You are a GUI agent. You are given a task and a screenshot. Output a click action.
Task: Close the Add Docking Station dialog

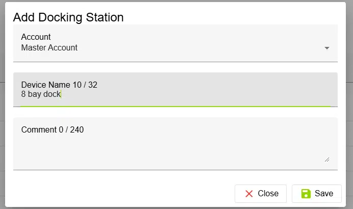click(x=260, y=193)
